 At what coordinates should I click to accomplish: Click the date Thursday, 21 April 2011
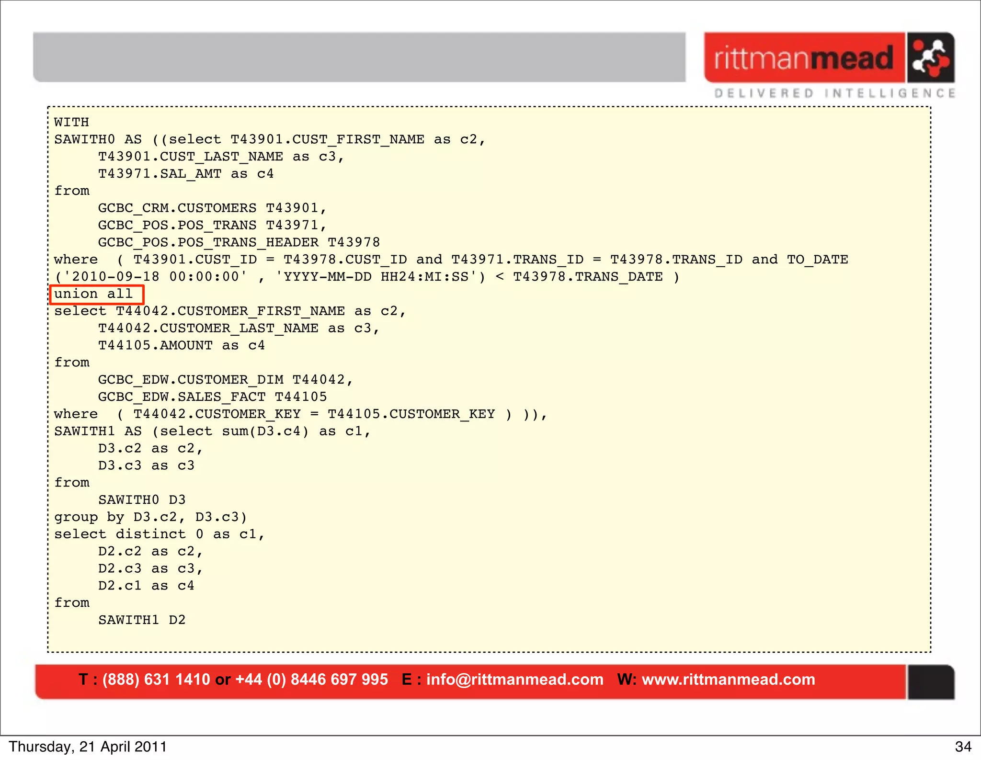pos(88,747)
